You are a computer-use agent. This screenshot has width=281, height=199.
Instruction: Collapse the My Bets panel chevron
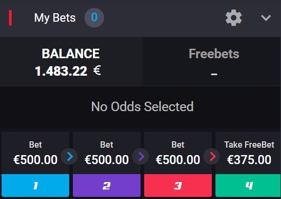pos(266,18)
